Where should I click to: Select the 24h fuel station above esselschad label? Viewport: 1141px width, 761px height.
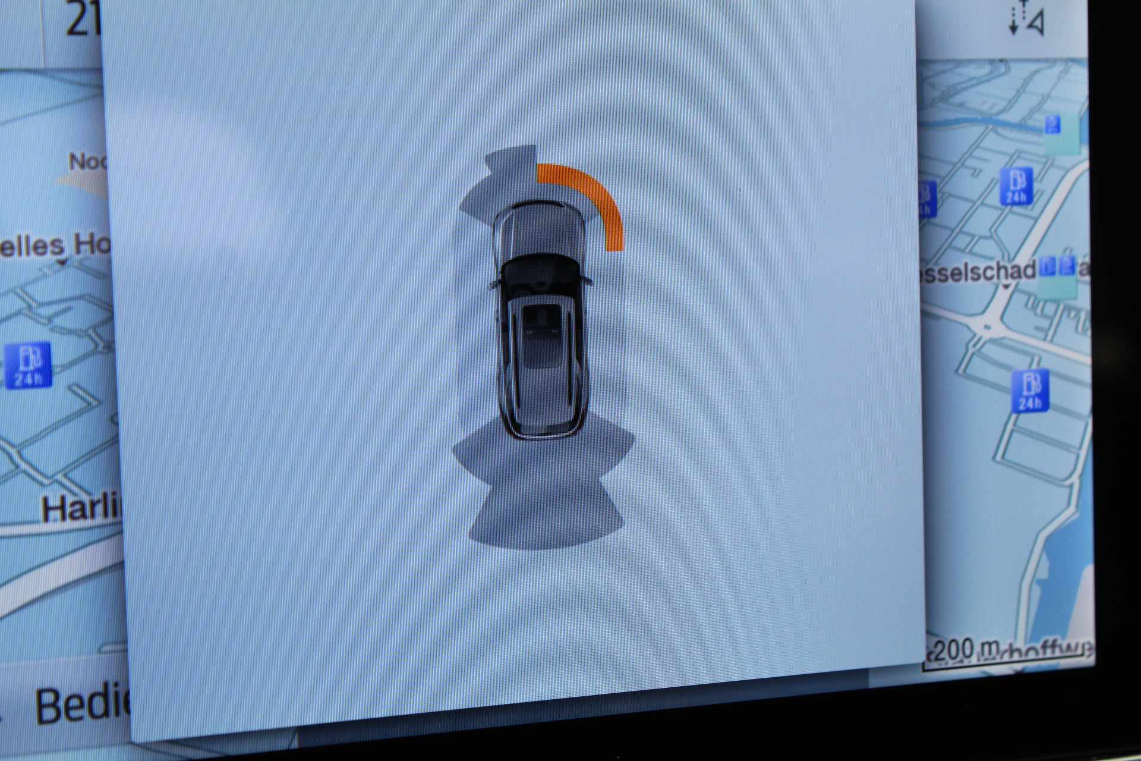[x=1016, y=185]
